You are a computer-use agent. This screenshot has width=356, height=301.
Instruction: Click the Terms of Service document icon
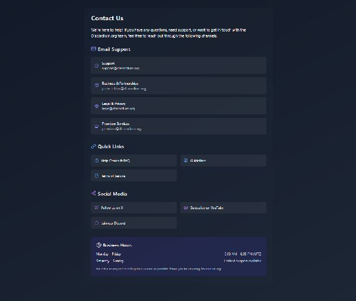tap(97, 176)
